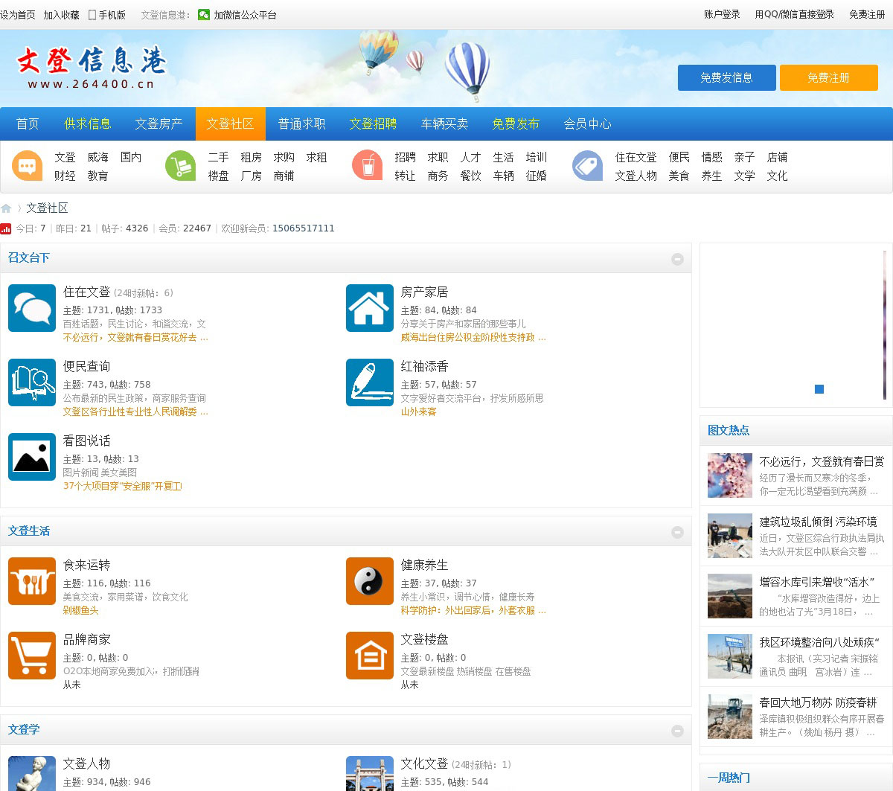Open the 建筑垃圾乱倾倒 news thumbnail
The width and height of the screenshot is (893, 791).
pyautogui.click(x=729, y=536)
